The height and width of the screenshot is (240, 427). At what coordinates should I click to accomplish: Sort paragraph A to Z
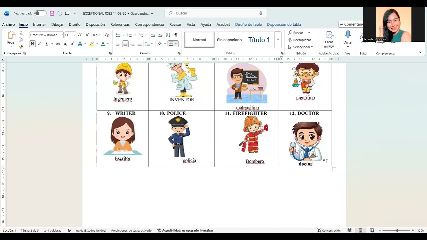pos(168,35)
